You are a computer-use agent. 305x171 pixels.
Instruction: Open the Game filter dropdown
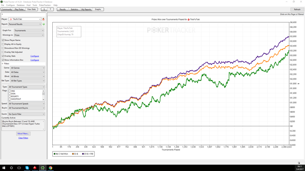point(27,68)
